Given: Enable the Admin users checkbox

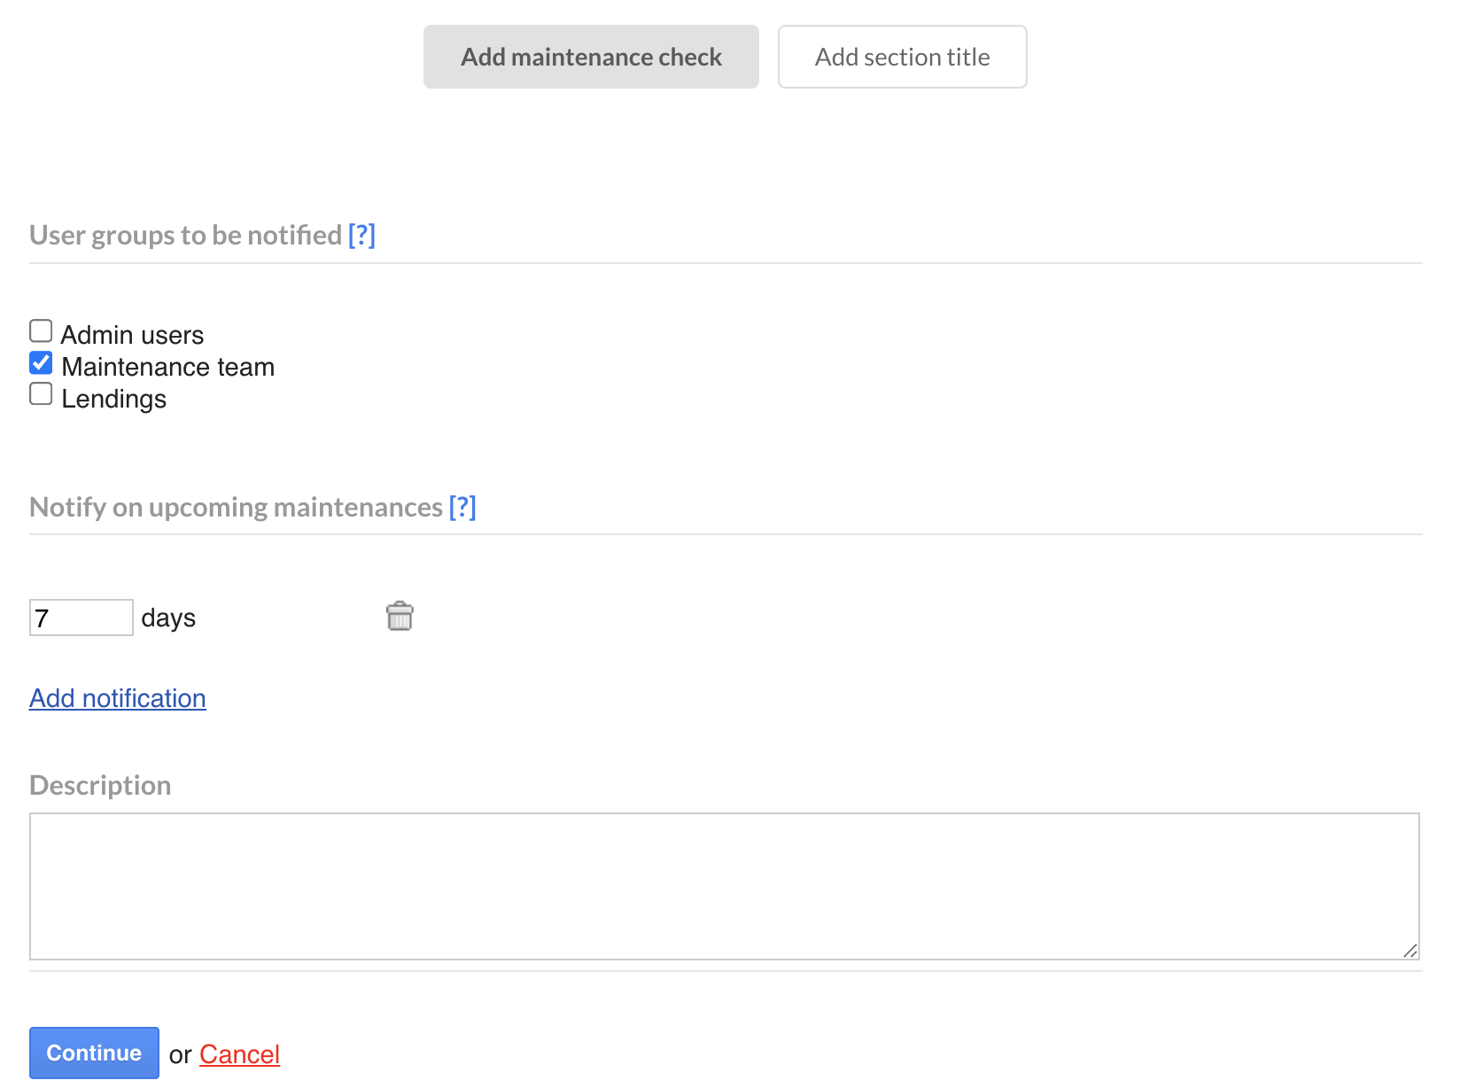Looking at the screenshot, I should pyautogui.click(x=41, y=331).
